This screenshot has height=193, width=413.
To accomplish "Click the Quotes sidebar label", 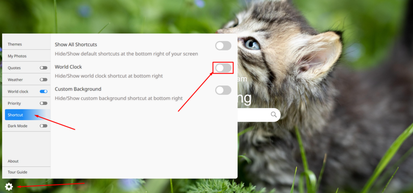I will click(x=14, y=68).
